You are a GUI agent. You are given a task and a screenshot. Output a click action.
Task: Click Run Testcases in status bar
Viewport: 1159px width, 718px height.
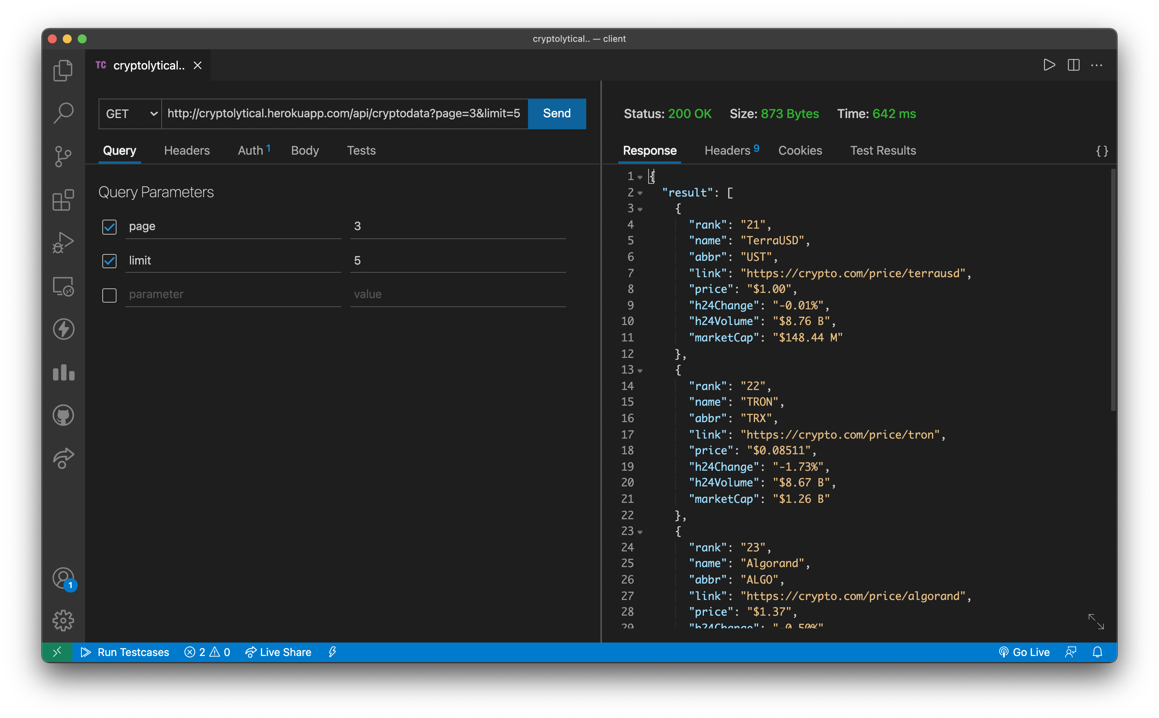tap(125, 653)
